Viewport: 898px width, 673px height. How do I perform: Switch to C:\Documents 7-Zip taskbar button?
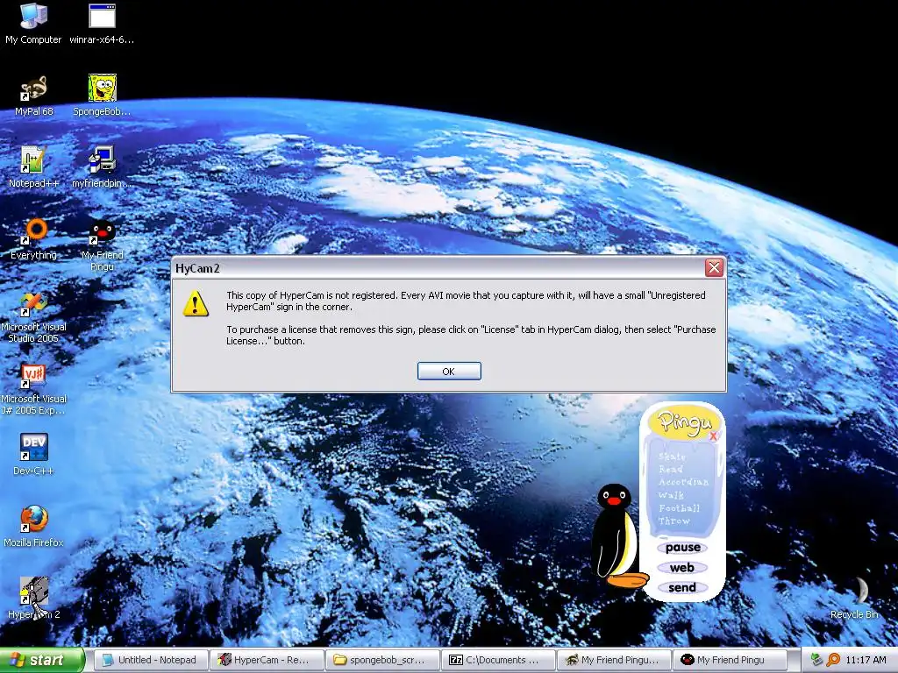tap(498, 660)
